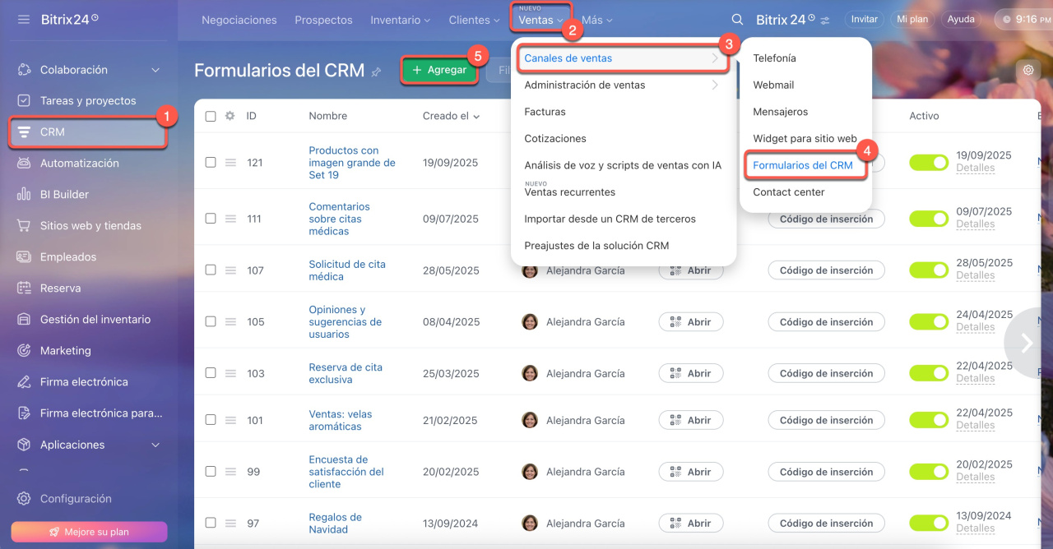Click the hamburger menu icon beside Bitrix24

click(23, 19)
